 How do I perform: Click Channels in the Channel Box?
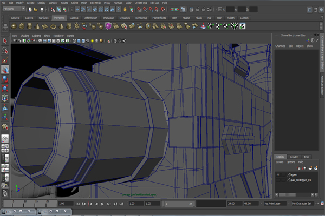pyautogui.click(x=280, y=46)
